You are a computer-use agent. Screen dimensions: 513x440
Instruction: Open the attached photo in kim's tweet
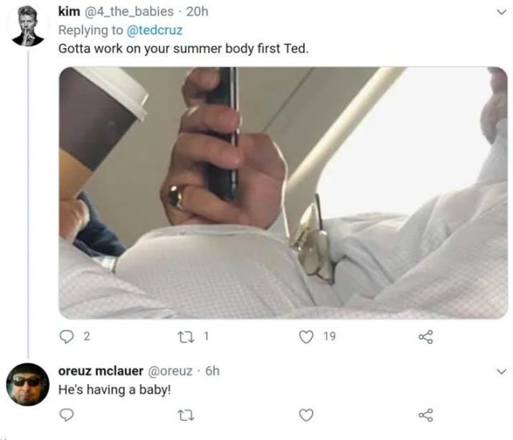point(283,192)
